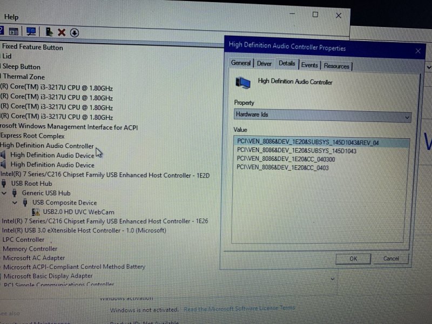This screenshot has height=324, width=432.
Task: Click the USB Composite Device plug icon
Action: click(25, 202)
